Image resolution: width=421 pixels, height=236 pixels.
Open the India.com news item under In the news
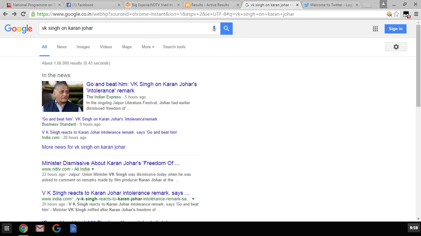pyautogui.click(x=109, y=133)
